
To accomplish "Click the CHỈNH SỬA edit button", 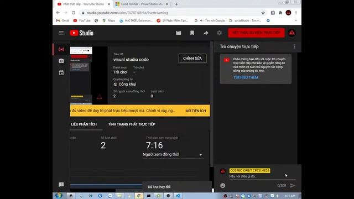I will [192, 59].
